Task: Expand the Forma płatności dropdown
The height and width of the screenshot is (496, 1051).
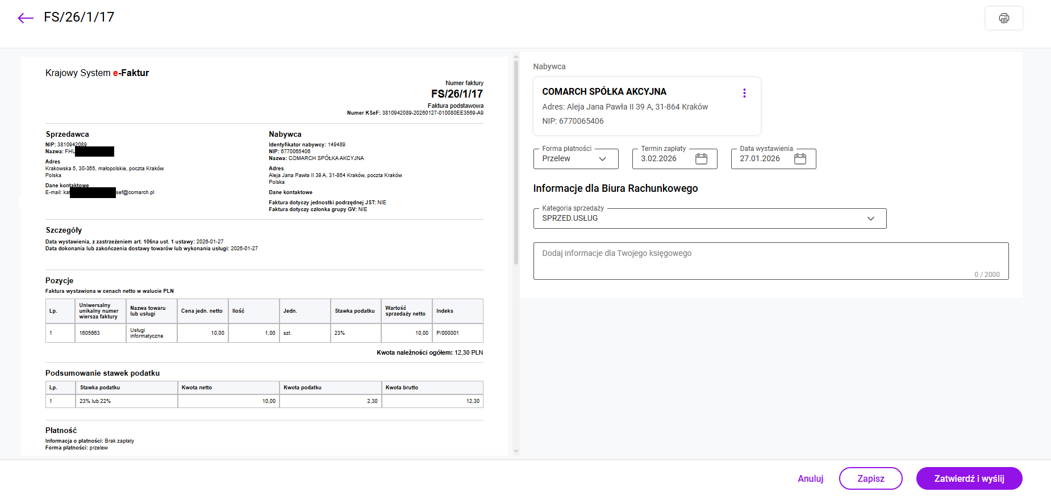Action: [x=575, y=159]
